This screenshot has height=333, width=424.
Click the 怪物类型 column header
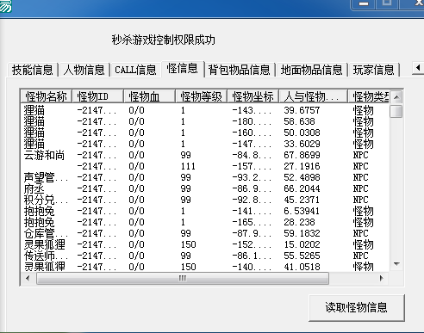369,96
